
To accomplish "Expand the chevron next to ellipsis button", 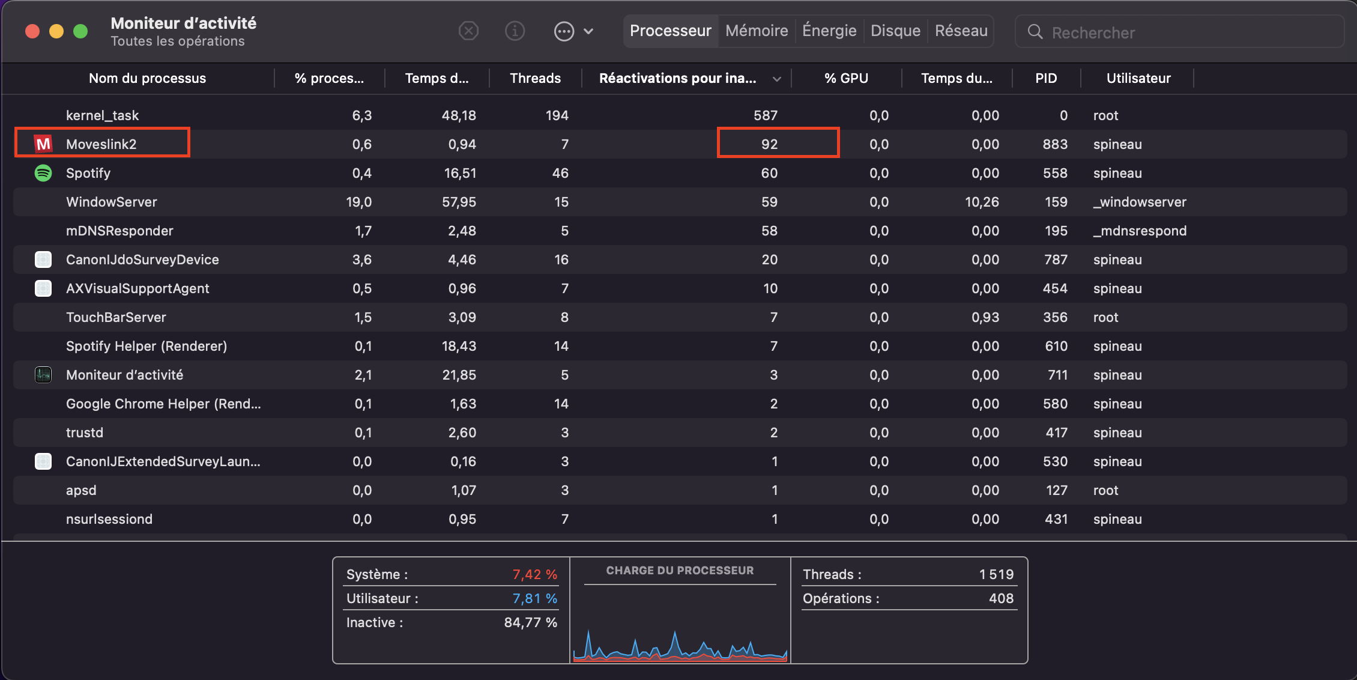I will tap(589, 31).
